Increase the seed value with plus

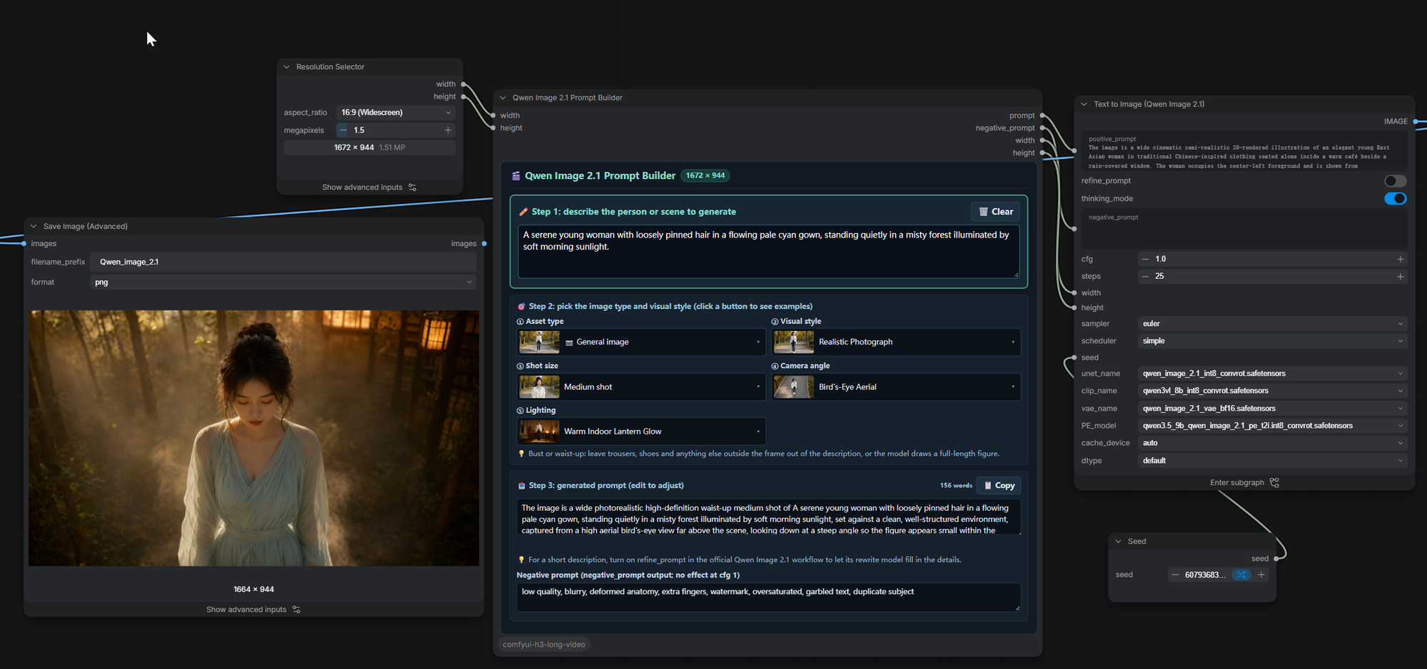pos(1261,575)
